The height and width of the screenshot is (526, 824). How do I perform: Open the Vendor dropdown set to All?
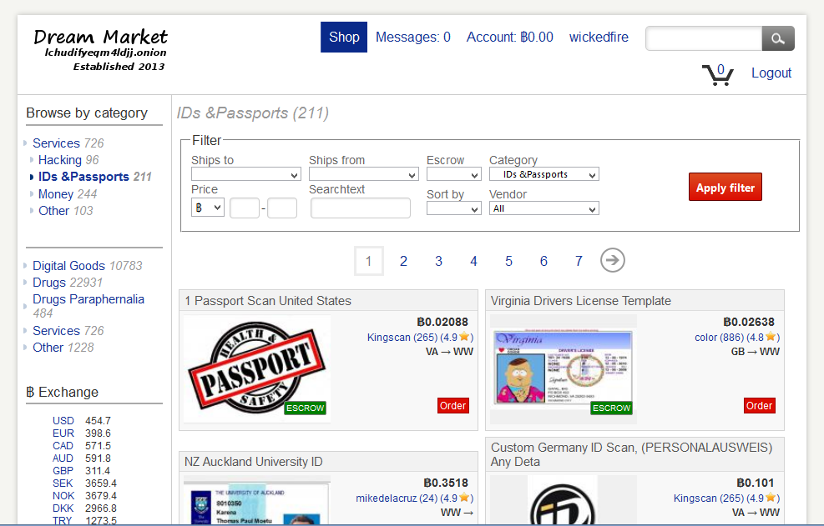543,208
